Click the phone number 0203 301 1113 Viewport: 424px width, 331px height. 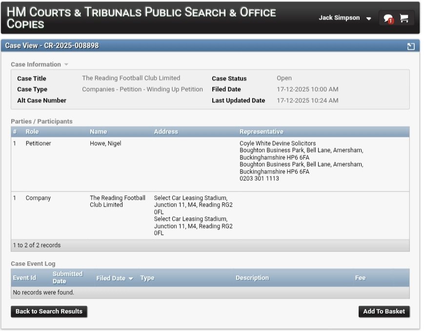coord(259,178)
